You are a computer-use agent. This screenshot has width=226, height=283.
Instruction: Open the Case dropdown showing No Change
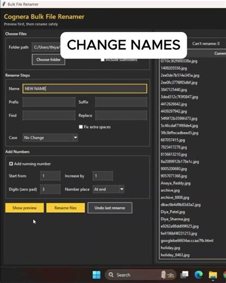[x=50, y=138]
